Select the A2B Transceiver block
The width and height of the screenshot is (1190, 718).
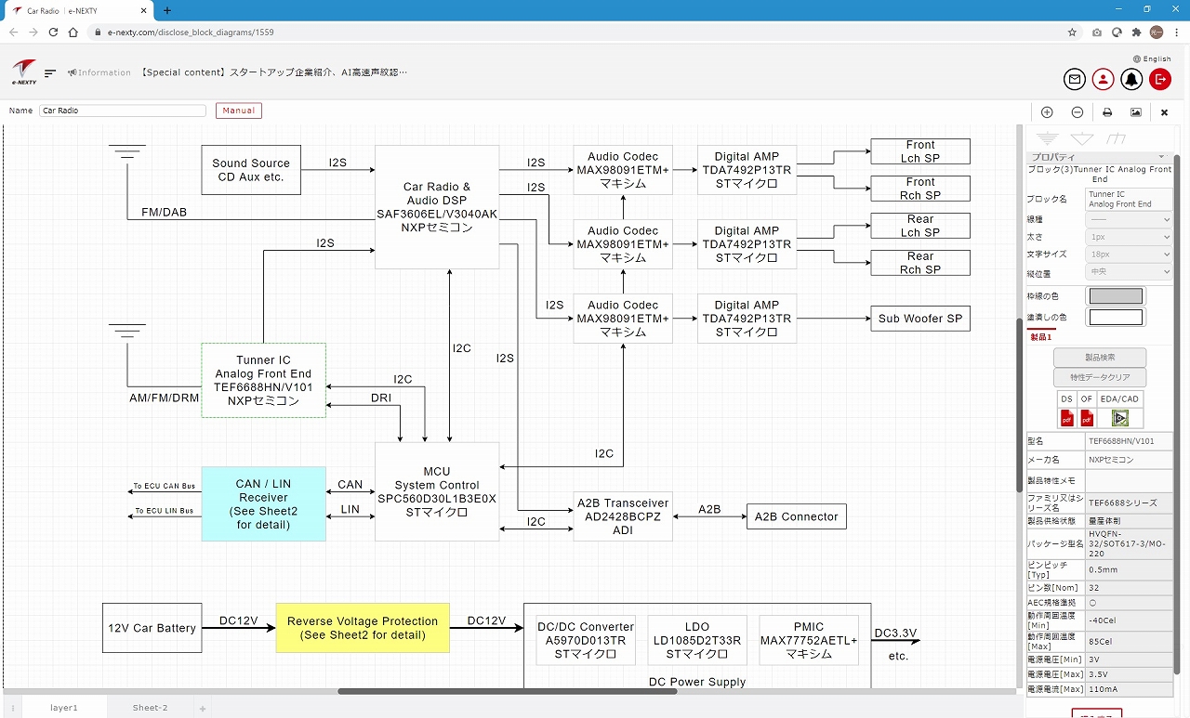pyautogui.click(x=623, y=516)
